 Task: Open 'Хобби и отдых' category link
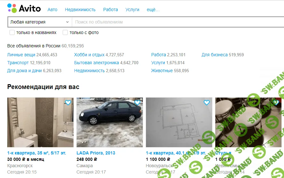(x=89, y=55)
